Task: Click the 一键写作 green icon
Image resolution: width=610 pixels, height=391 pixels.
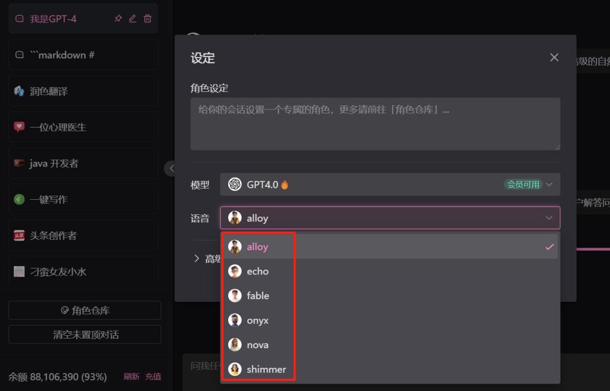Action: [x=19, y=199]
